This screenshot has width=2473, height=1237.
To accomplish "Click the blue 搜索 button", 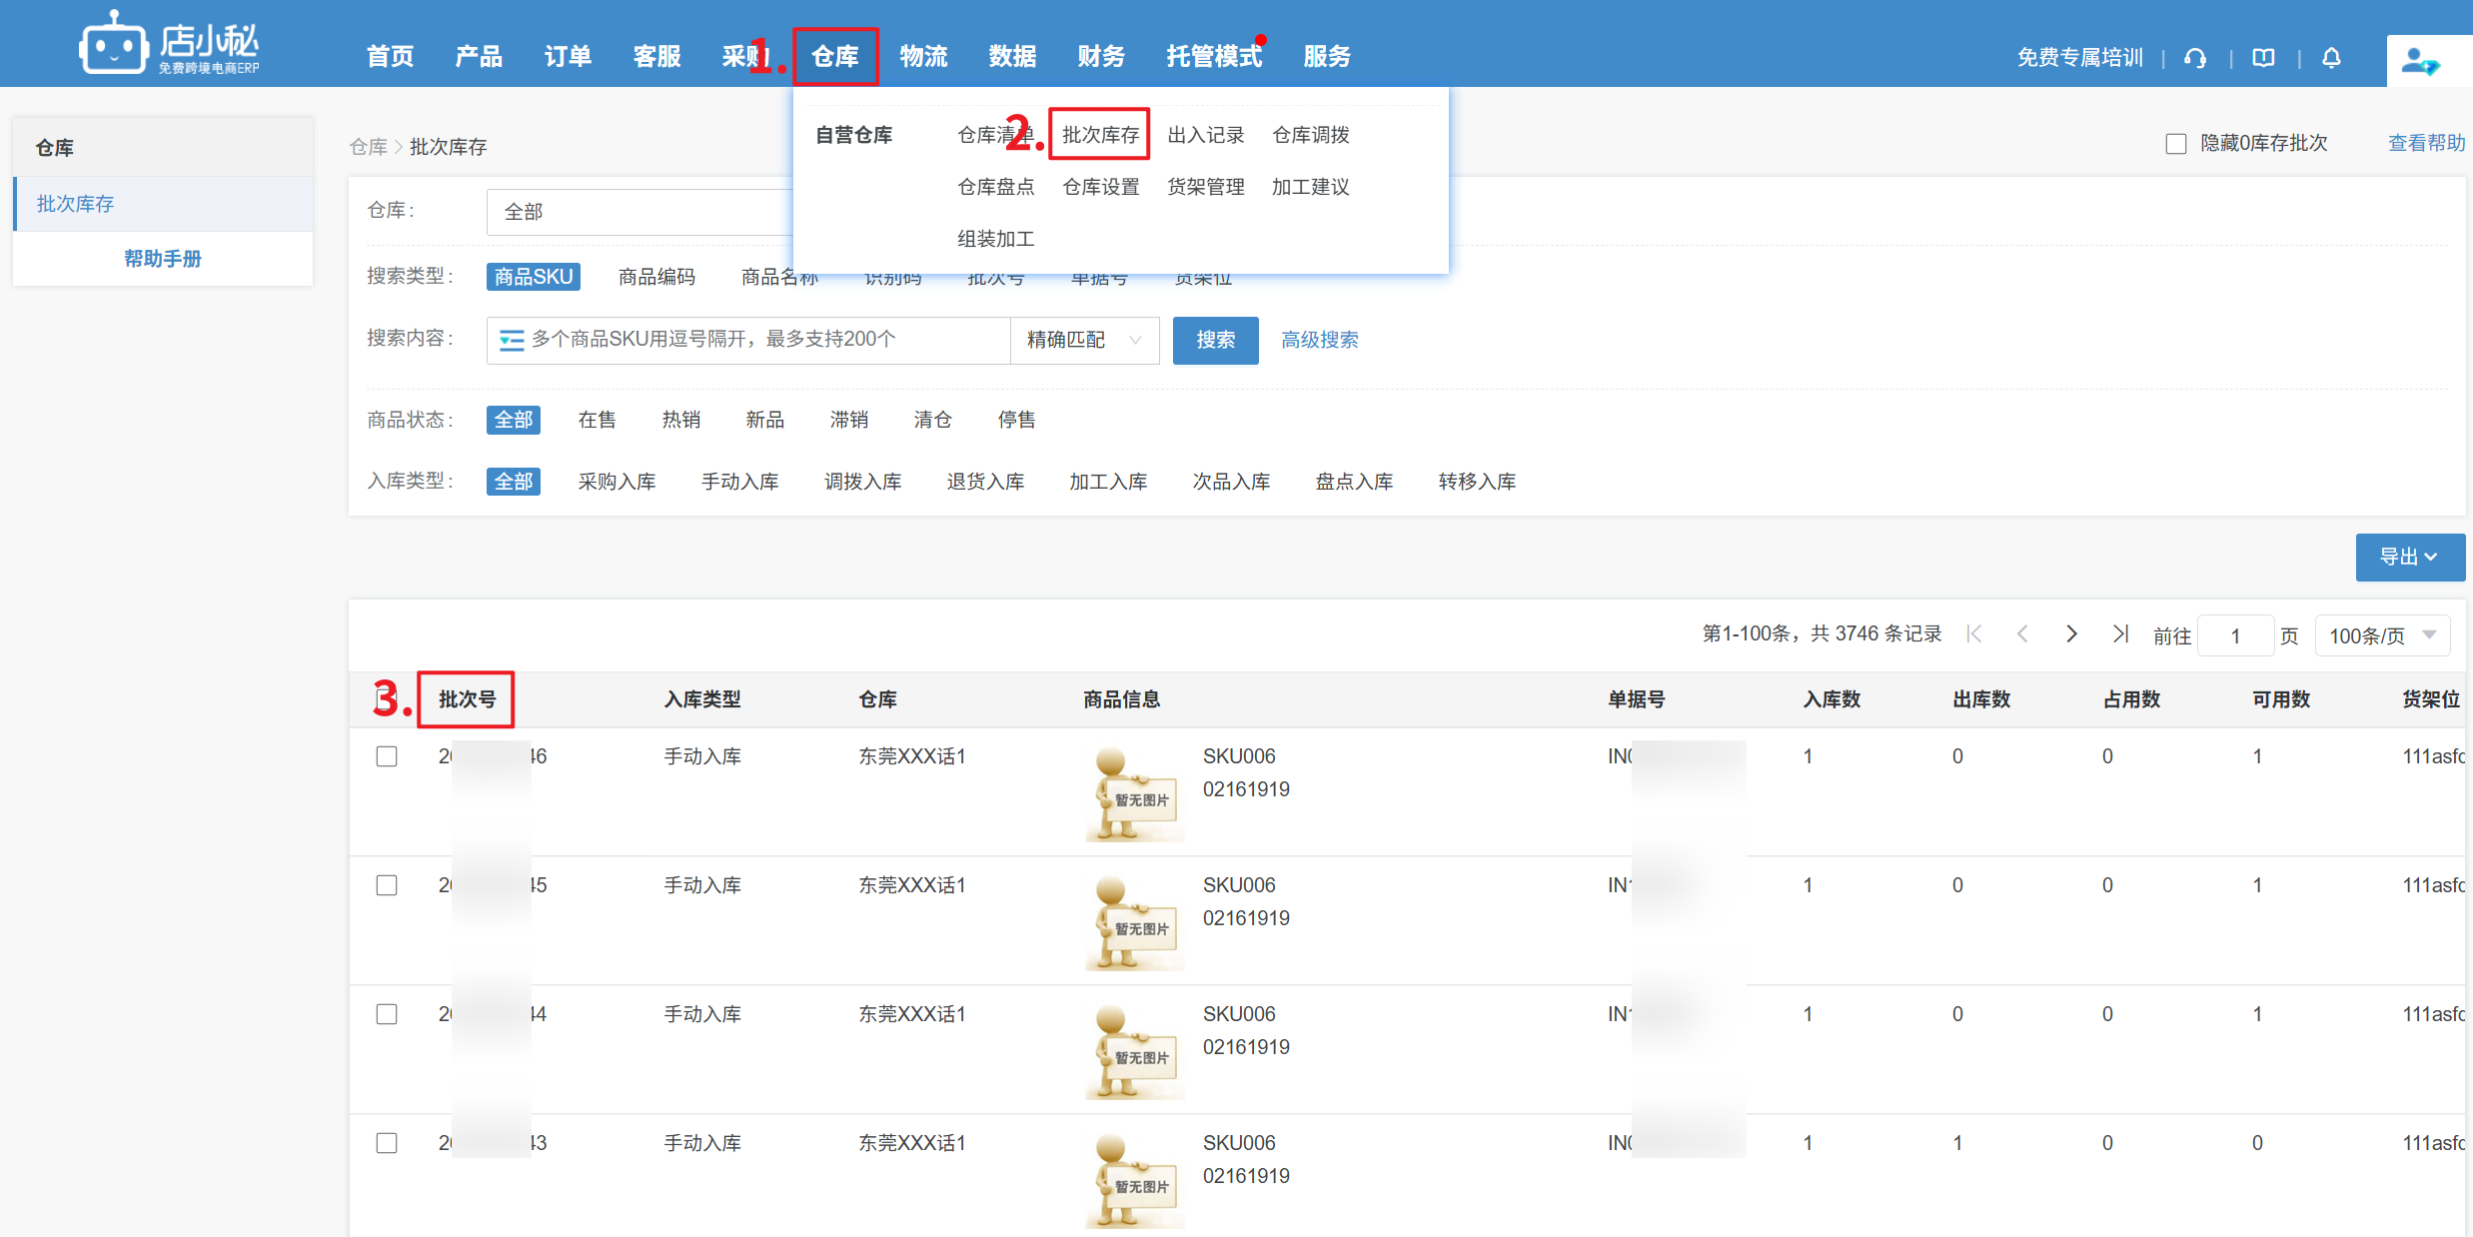I will (1215, 341).
